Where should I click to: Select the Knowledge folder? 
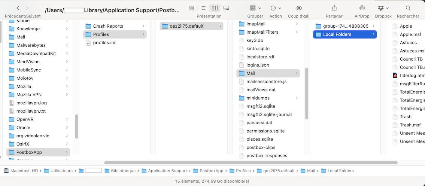(x=38, y=29)
